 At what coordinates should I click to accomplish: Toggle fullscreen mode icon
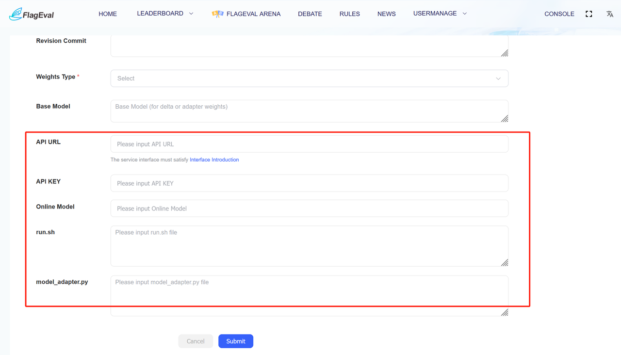pos(588,14)
